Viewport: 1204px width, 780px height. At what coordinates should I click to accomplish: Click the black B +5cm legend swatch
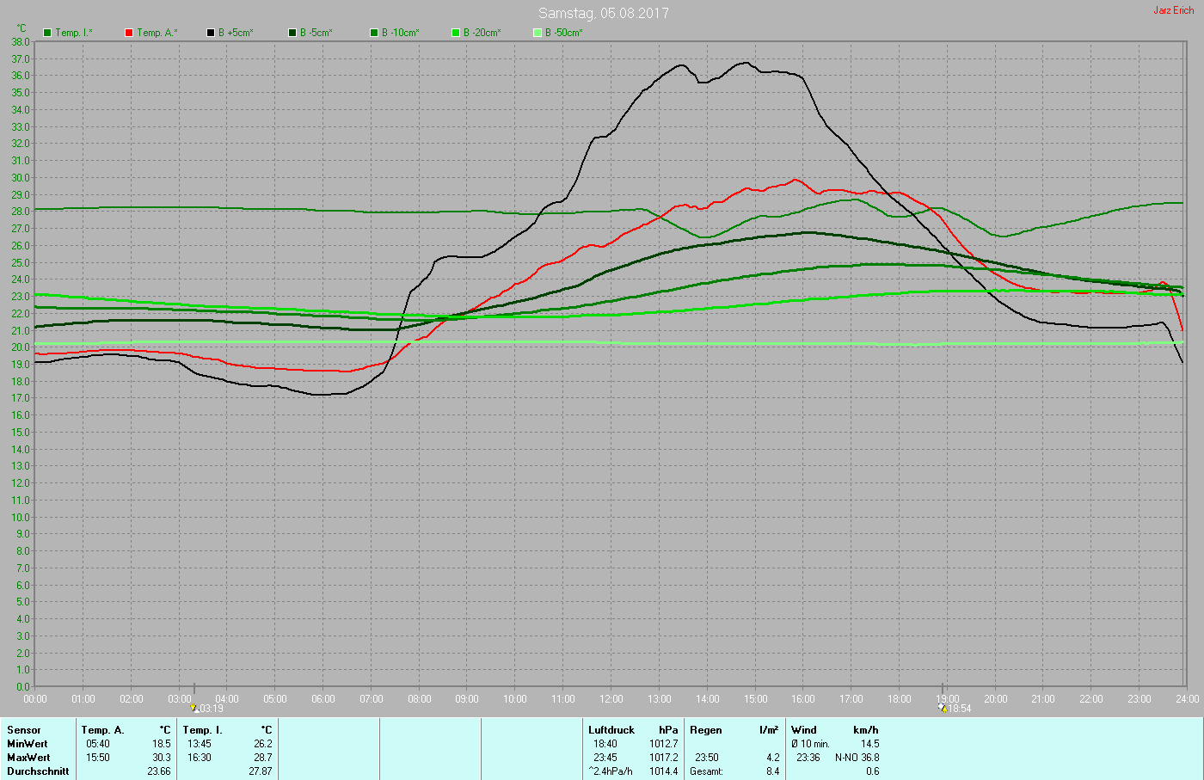coord(211,33)
